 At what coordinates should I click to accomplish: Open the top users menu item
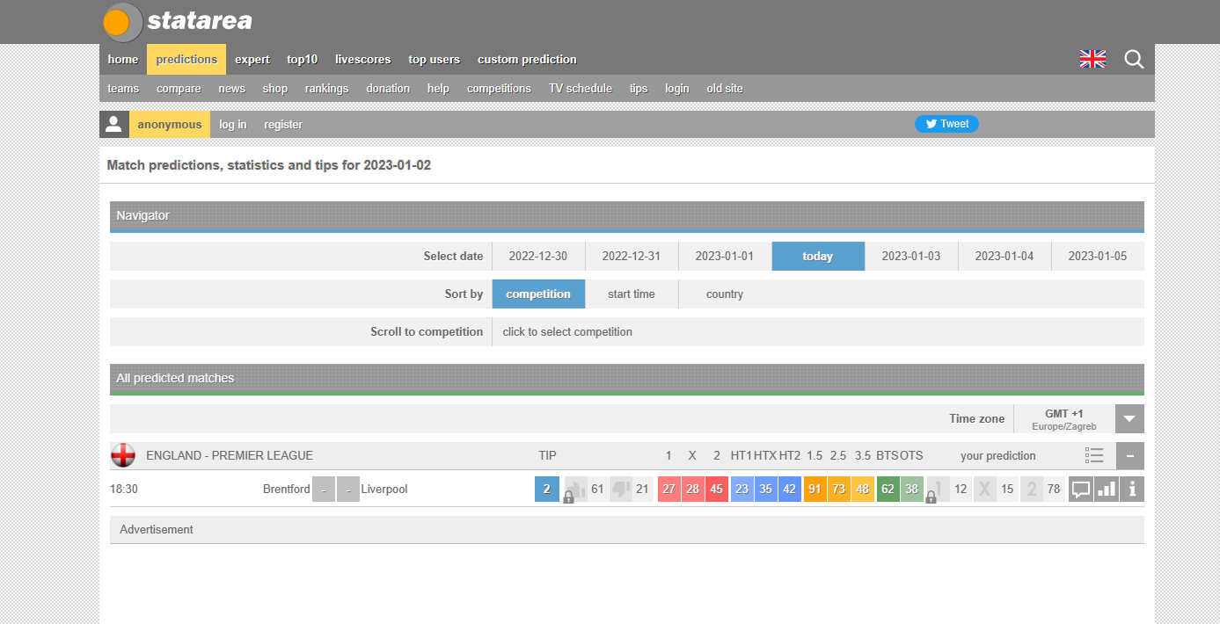tap(434, 59)
